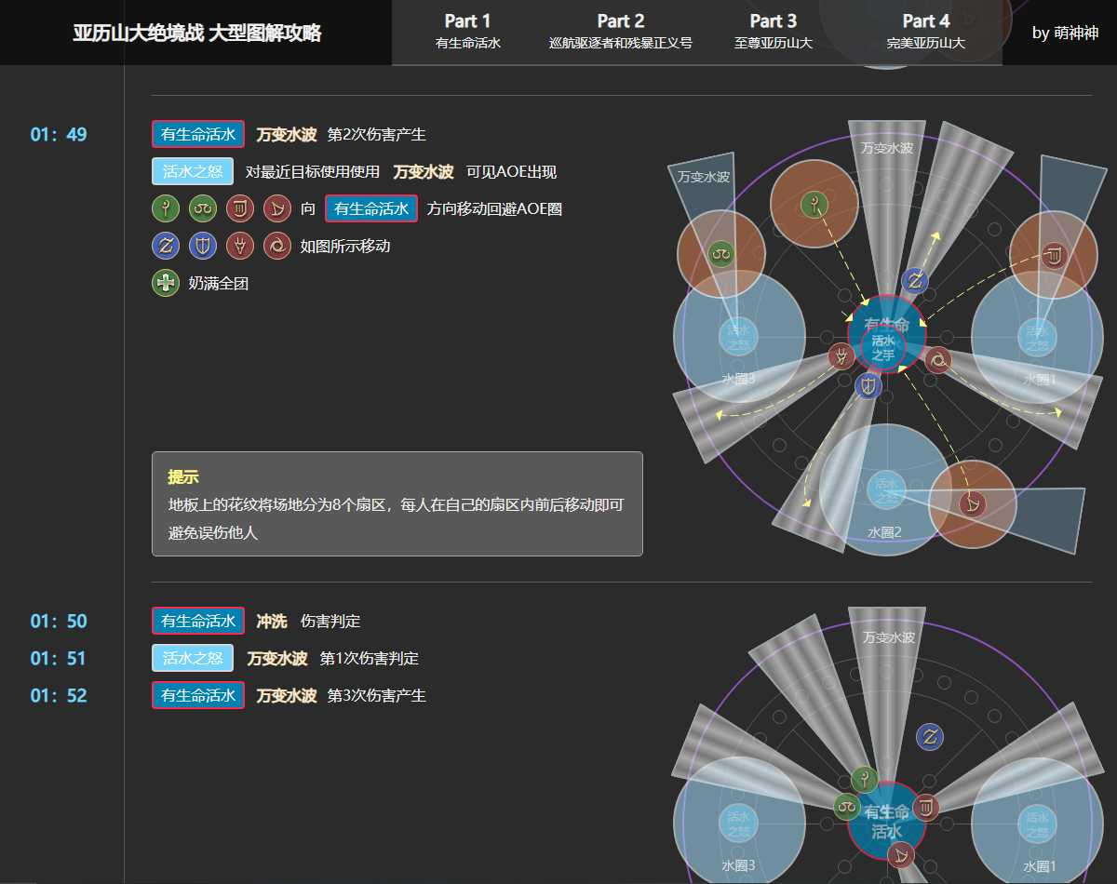Click the blue Z-shaped tank icon in the legend row

(166, 246)
